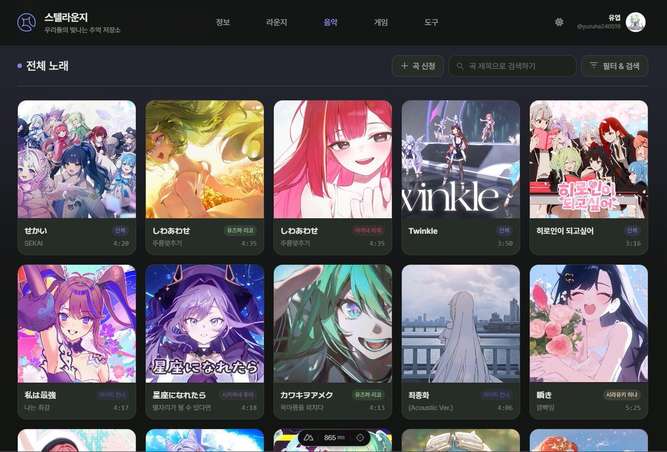Click the 865 ms timing readout
The height and width of the screenshot is (452, 667).
(335, 438)
